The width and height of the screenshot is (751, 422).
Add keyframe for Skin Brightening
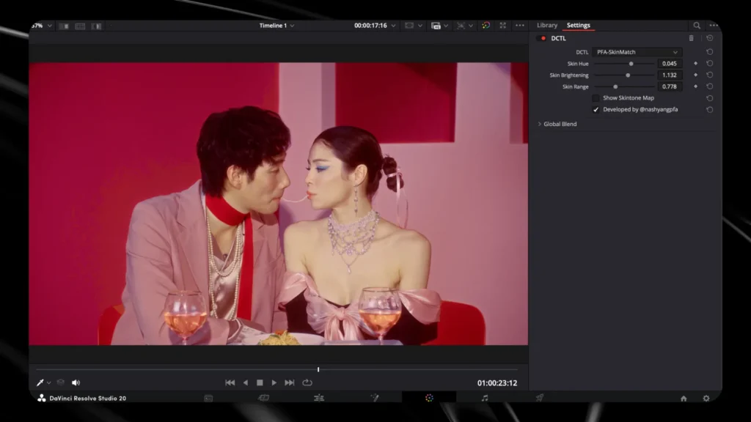click(x=695, y=75)
